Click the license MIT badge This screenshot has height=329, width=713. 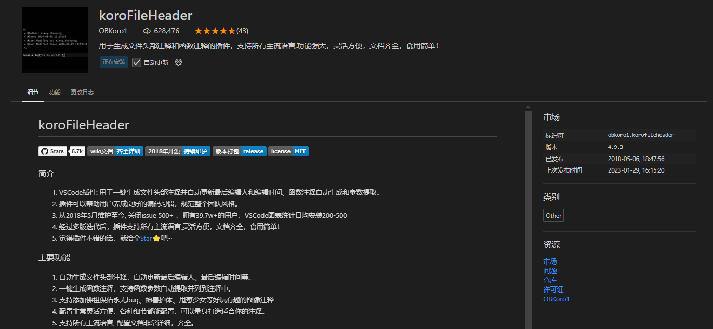point(288,151)
